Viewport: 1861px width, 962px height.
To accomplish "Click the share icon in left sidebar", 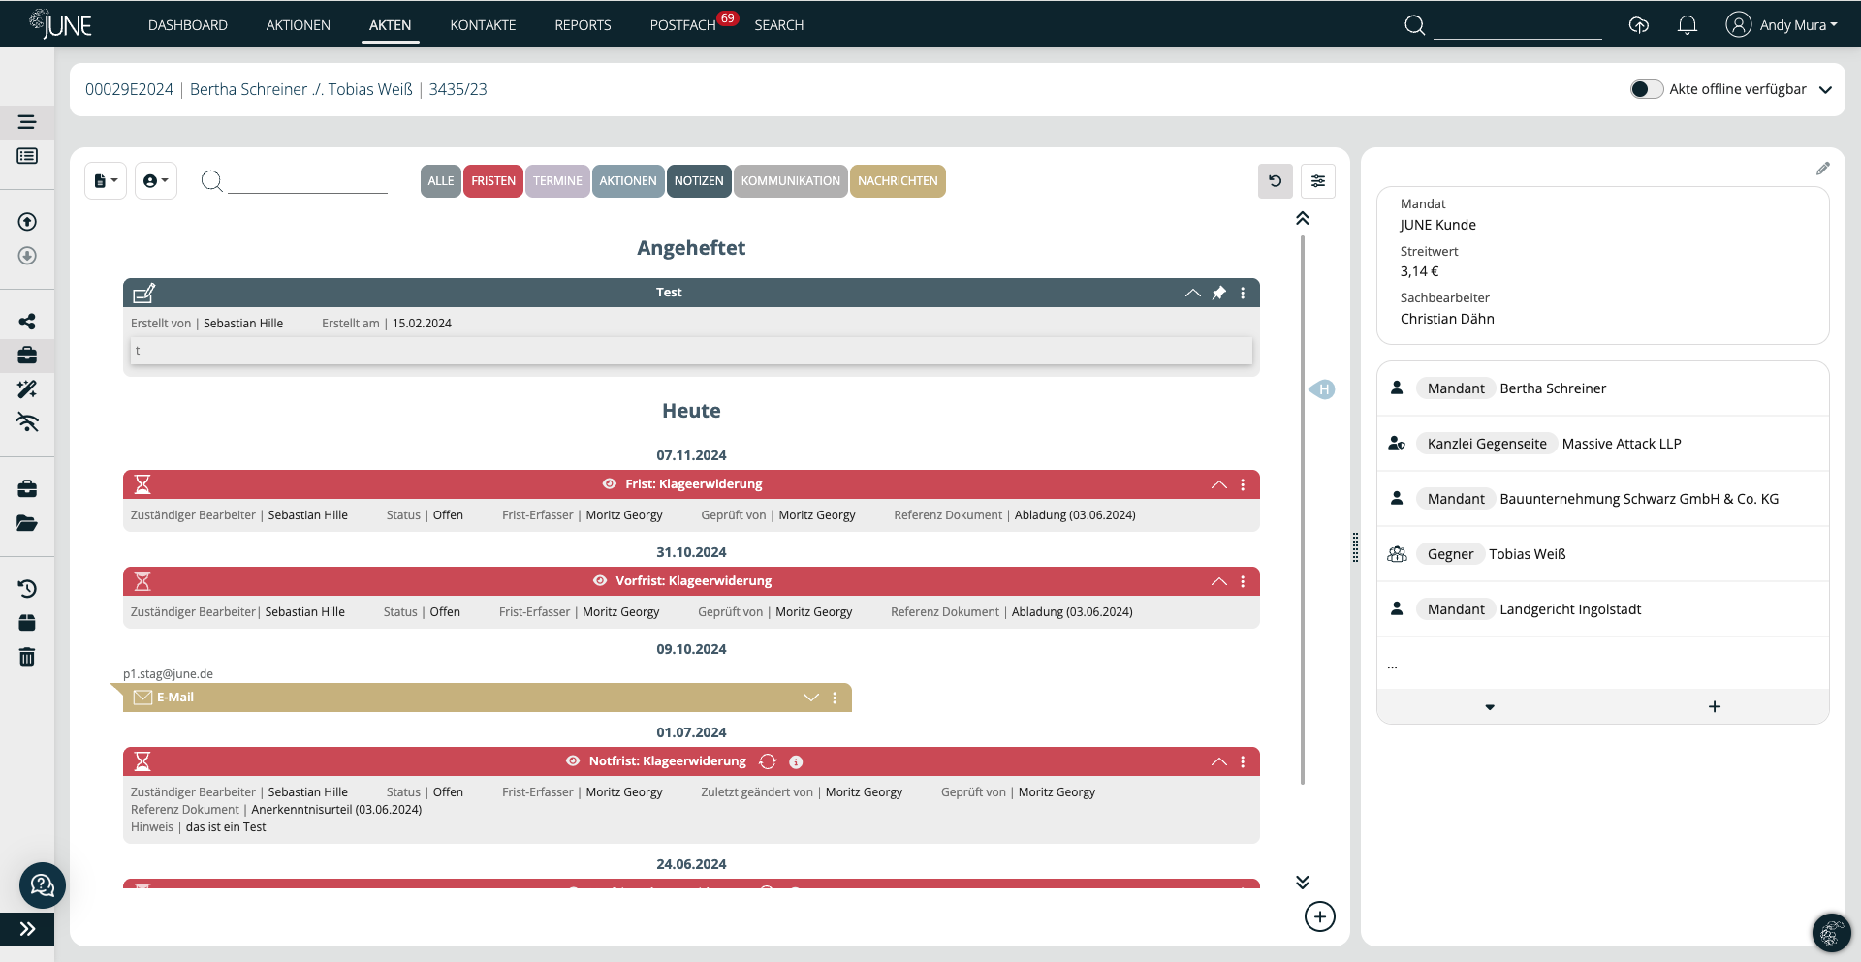I will pyautogui.click(x=27, y=322).
